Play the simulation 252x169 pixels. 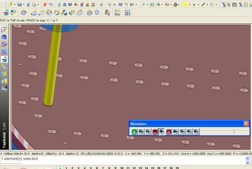[162, 132]
